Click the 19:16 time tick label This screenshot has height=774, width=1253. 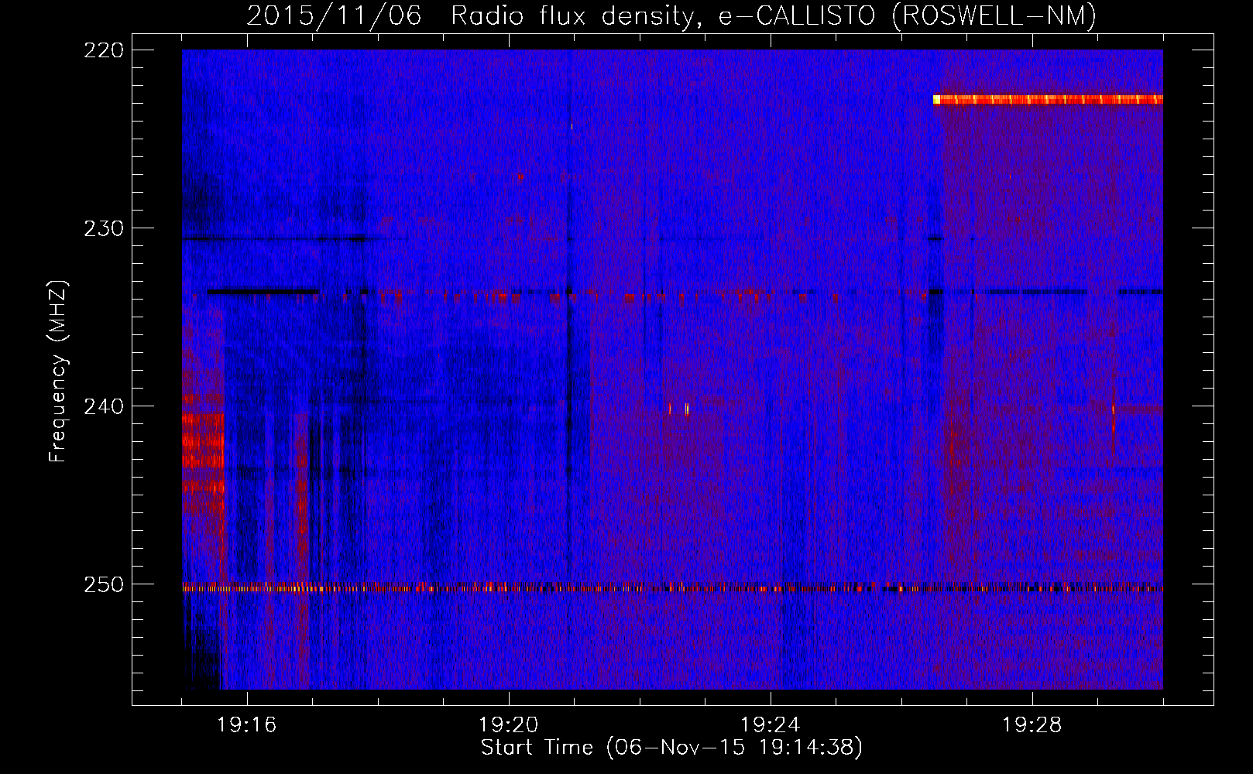247,725
